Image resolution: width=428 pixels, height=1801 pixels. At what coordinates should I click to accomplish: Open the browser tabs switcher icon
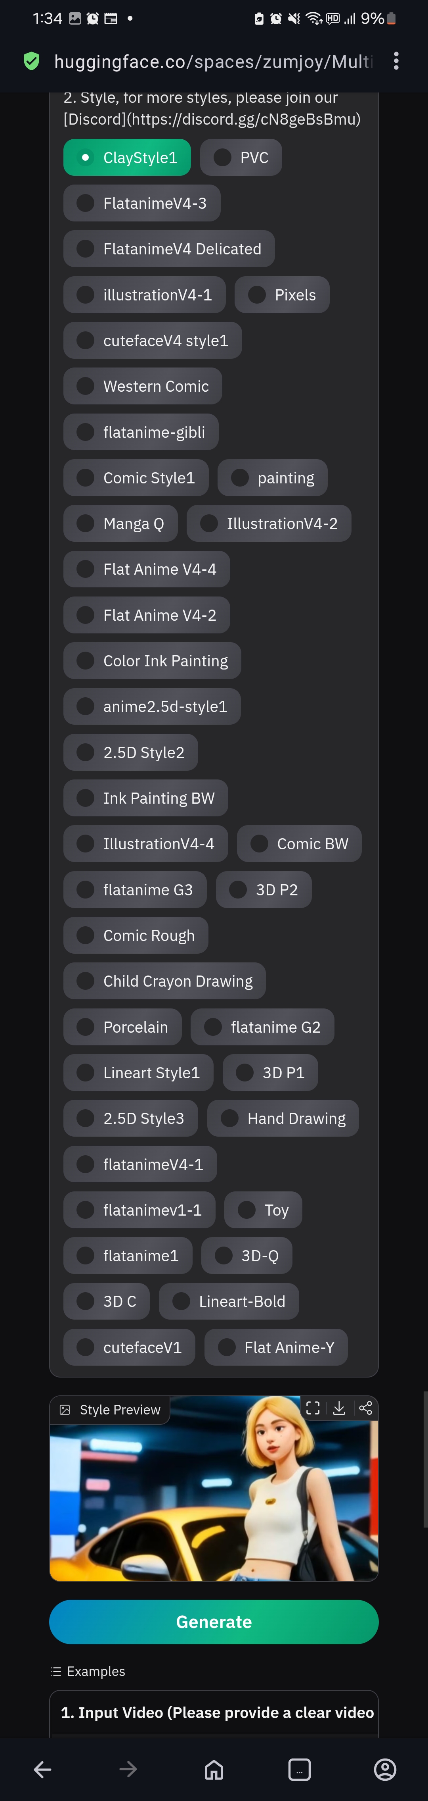pyautogui.click(x=300, y=1769)
